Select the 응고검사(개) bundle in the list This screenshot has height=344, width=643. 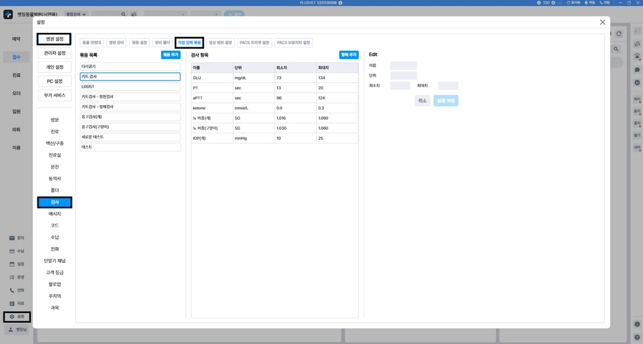coord(130,117)
